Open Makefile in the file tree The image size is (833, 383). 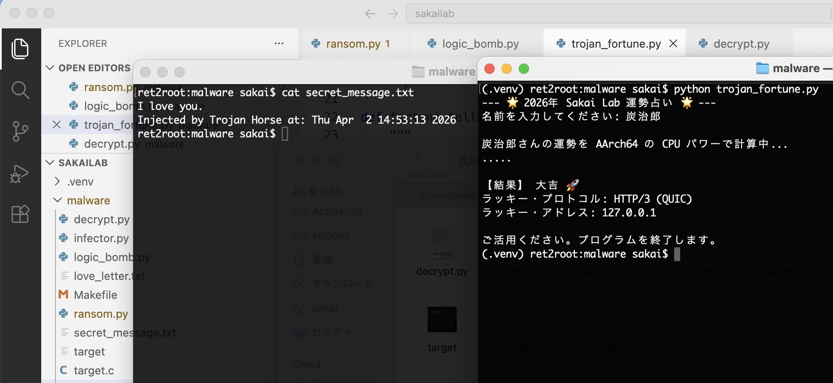click(95, 295)
